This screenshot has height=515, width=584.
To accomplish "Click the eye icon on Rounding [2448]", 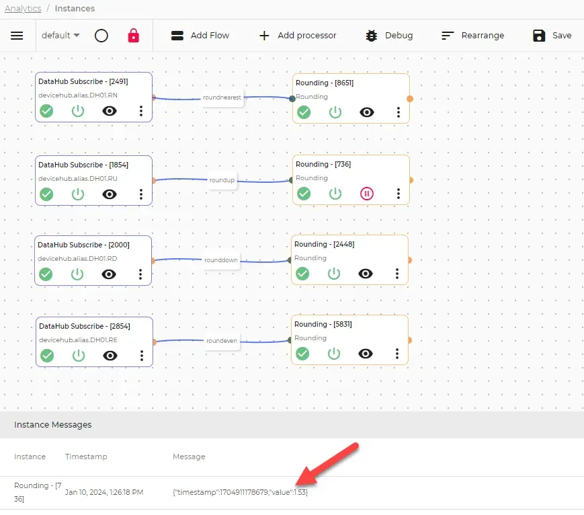I will (x=366, y=274).
